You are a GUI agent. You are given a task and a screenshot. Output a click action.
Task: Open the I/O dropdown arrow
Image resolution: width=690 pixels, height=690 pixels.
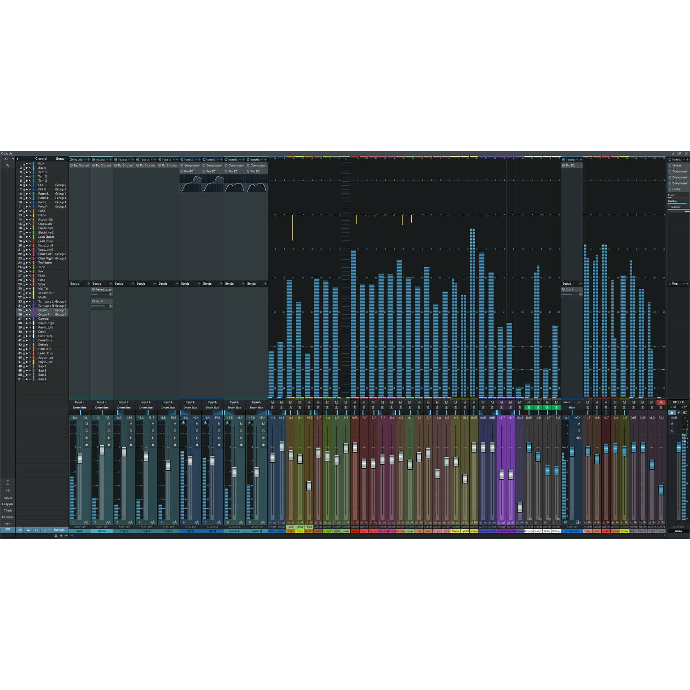point(13,159)
